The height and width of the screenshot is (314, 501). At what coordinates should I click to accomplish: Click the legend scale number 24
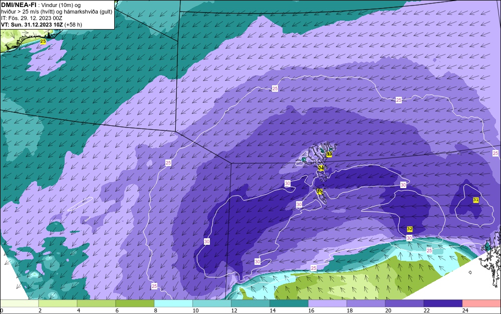[x=465, y=310]
